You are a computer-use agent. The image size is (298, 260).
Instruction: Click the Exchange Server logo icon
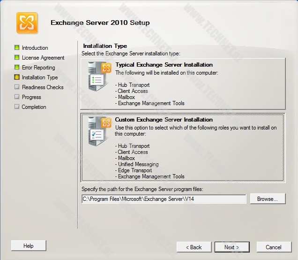coord(27,23)
